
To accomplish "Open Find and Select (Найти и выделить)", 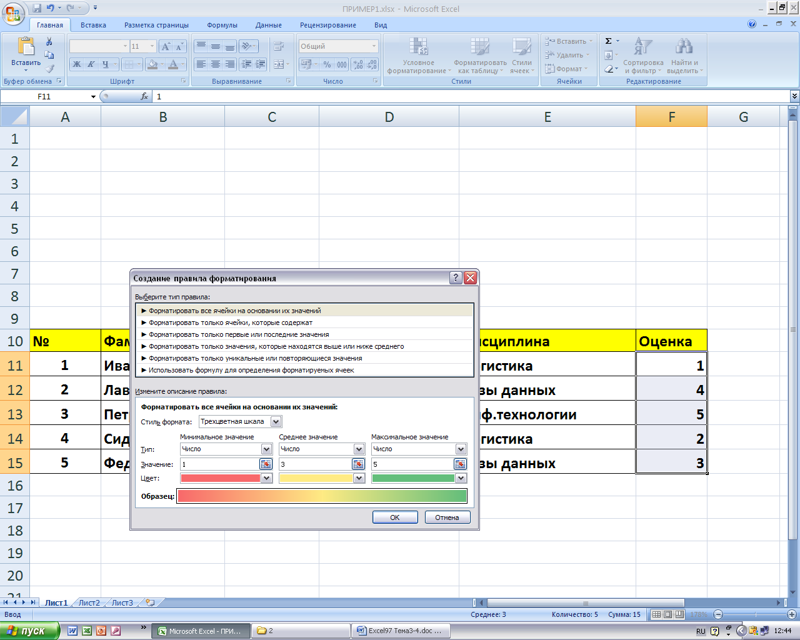I will 684,56.
